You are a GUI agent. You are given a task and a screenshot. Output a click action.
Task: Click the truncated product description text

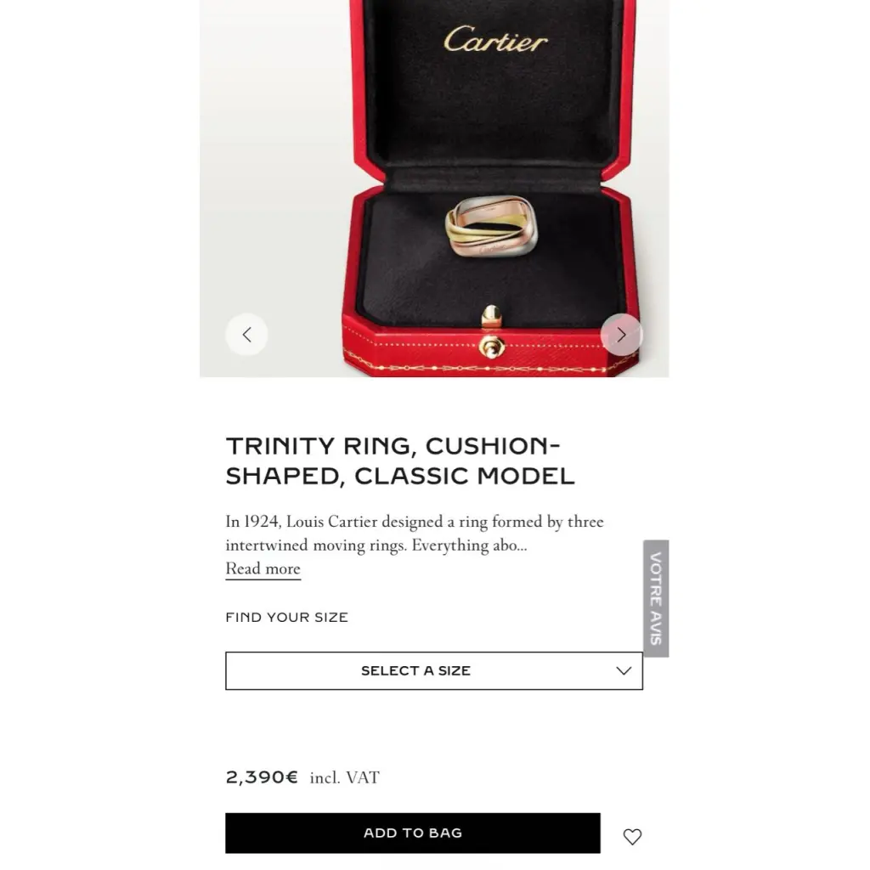pyautogui.click(x=415, y=534)
